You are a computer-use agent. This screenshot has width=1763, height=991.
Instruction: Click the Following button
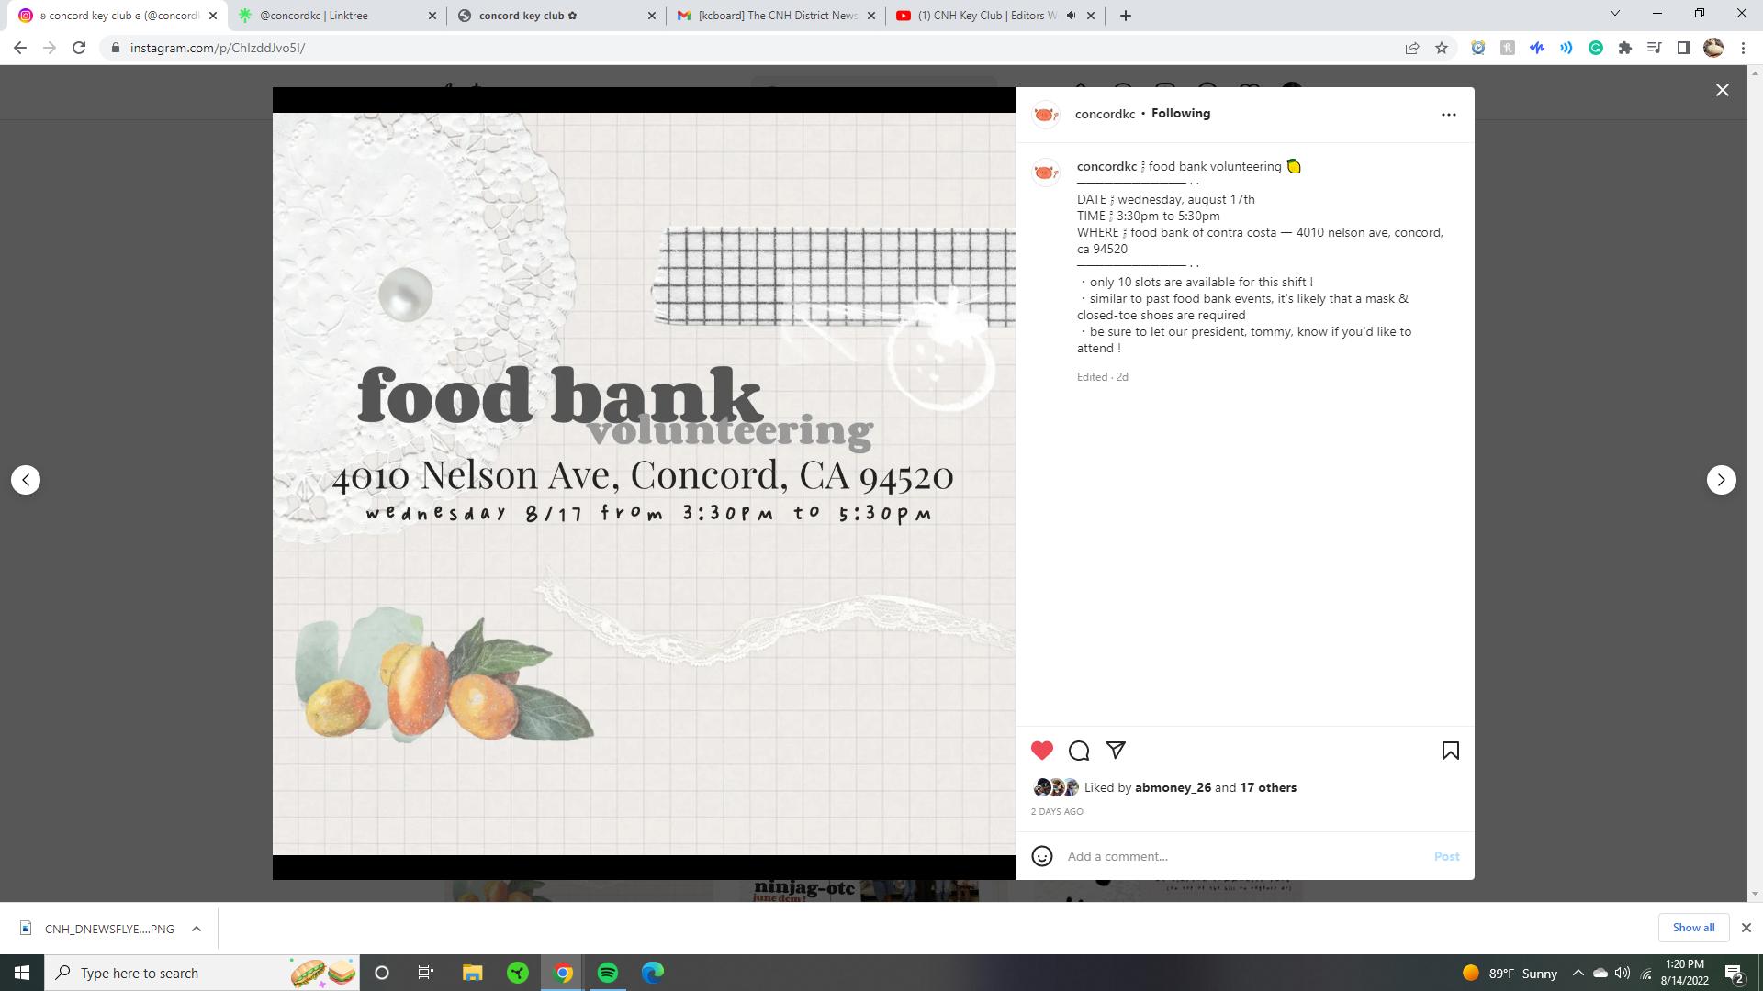pos(1180,114)
